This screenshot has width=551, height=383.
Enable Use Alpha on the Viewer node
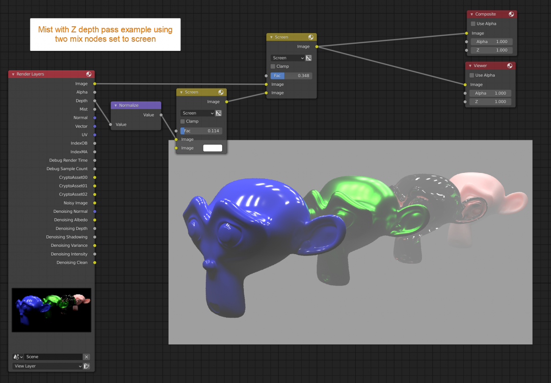click(x=472, y=75)
